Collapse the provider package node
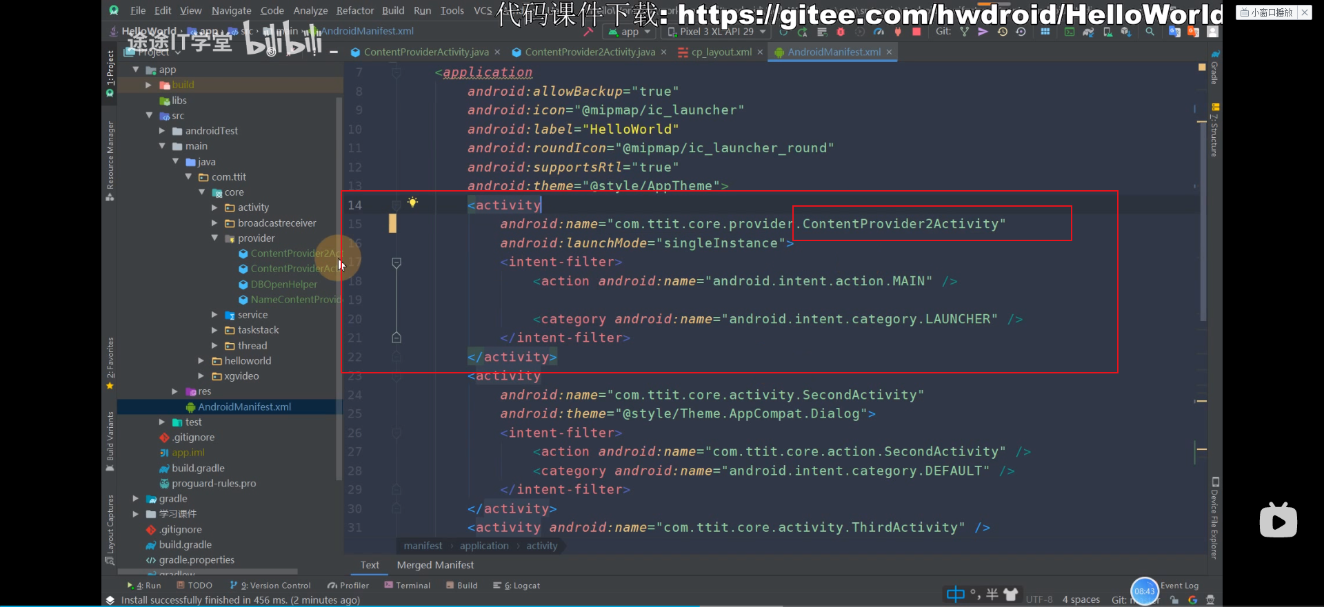The height and width of the screenshot is (607, 1324). point(214,238)
